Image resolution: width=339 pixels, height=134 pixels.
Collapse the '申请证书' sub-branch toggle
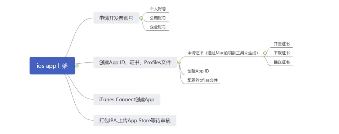pos(265,53)
